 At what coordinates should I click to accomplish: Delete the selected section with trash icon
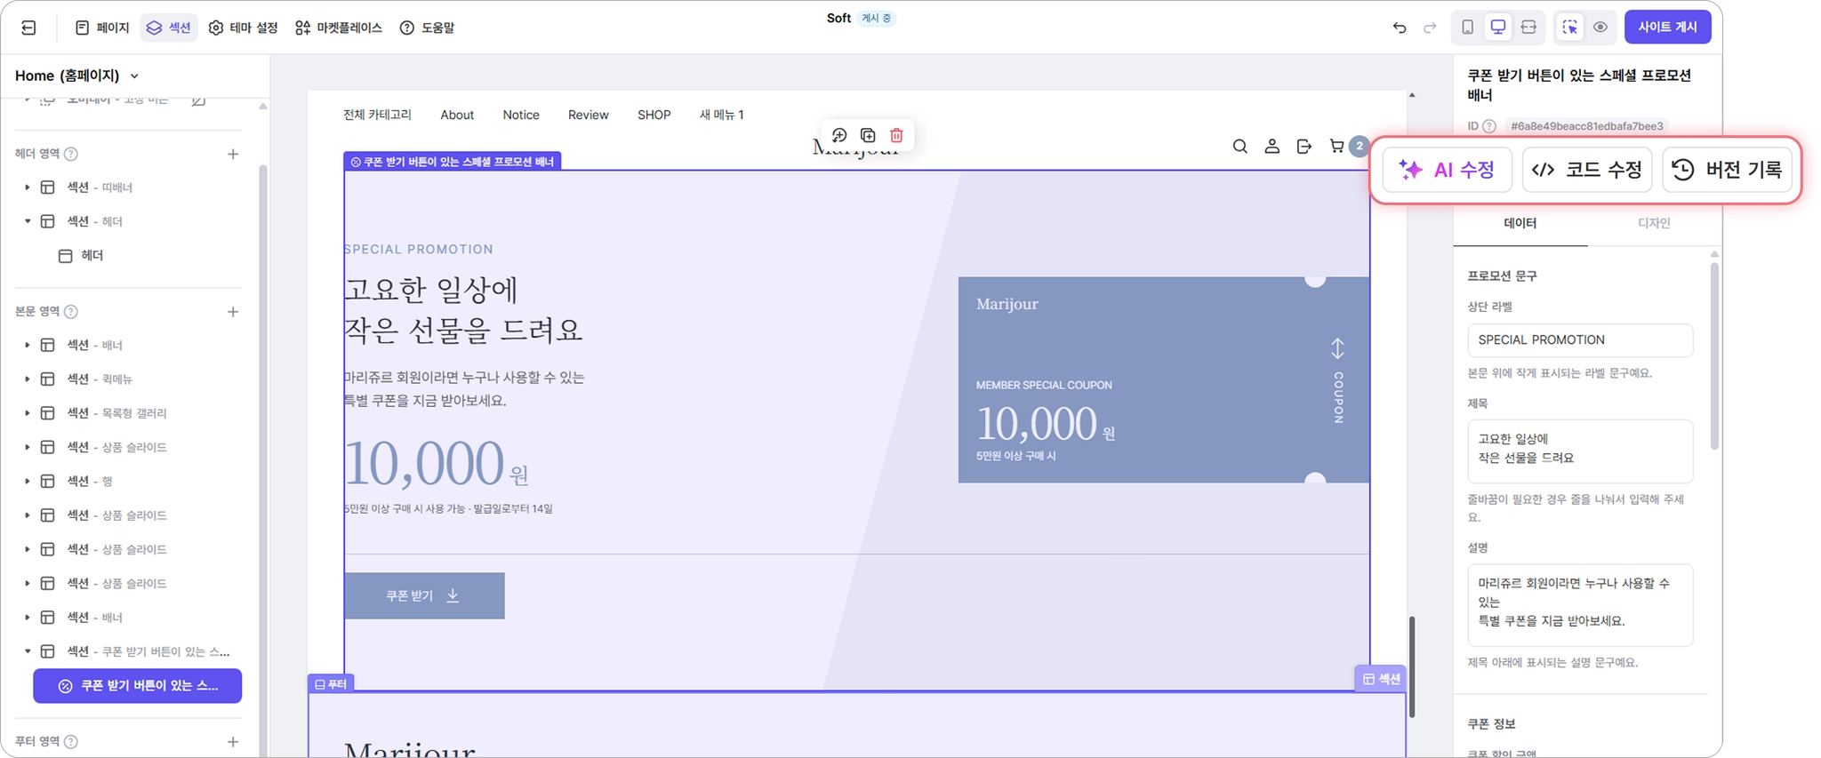click(896, 135)
